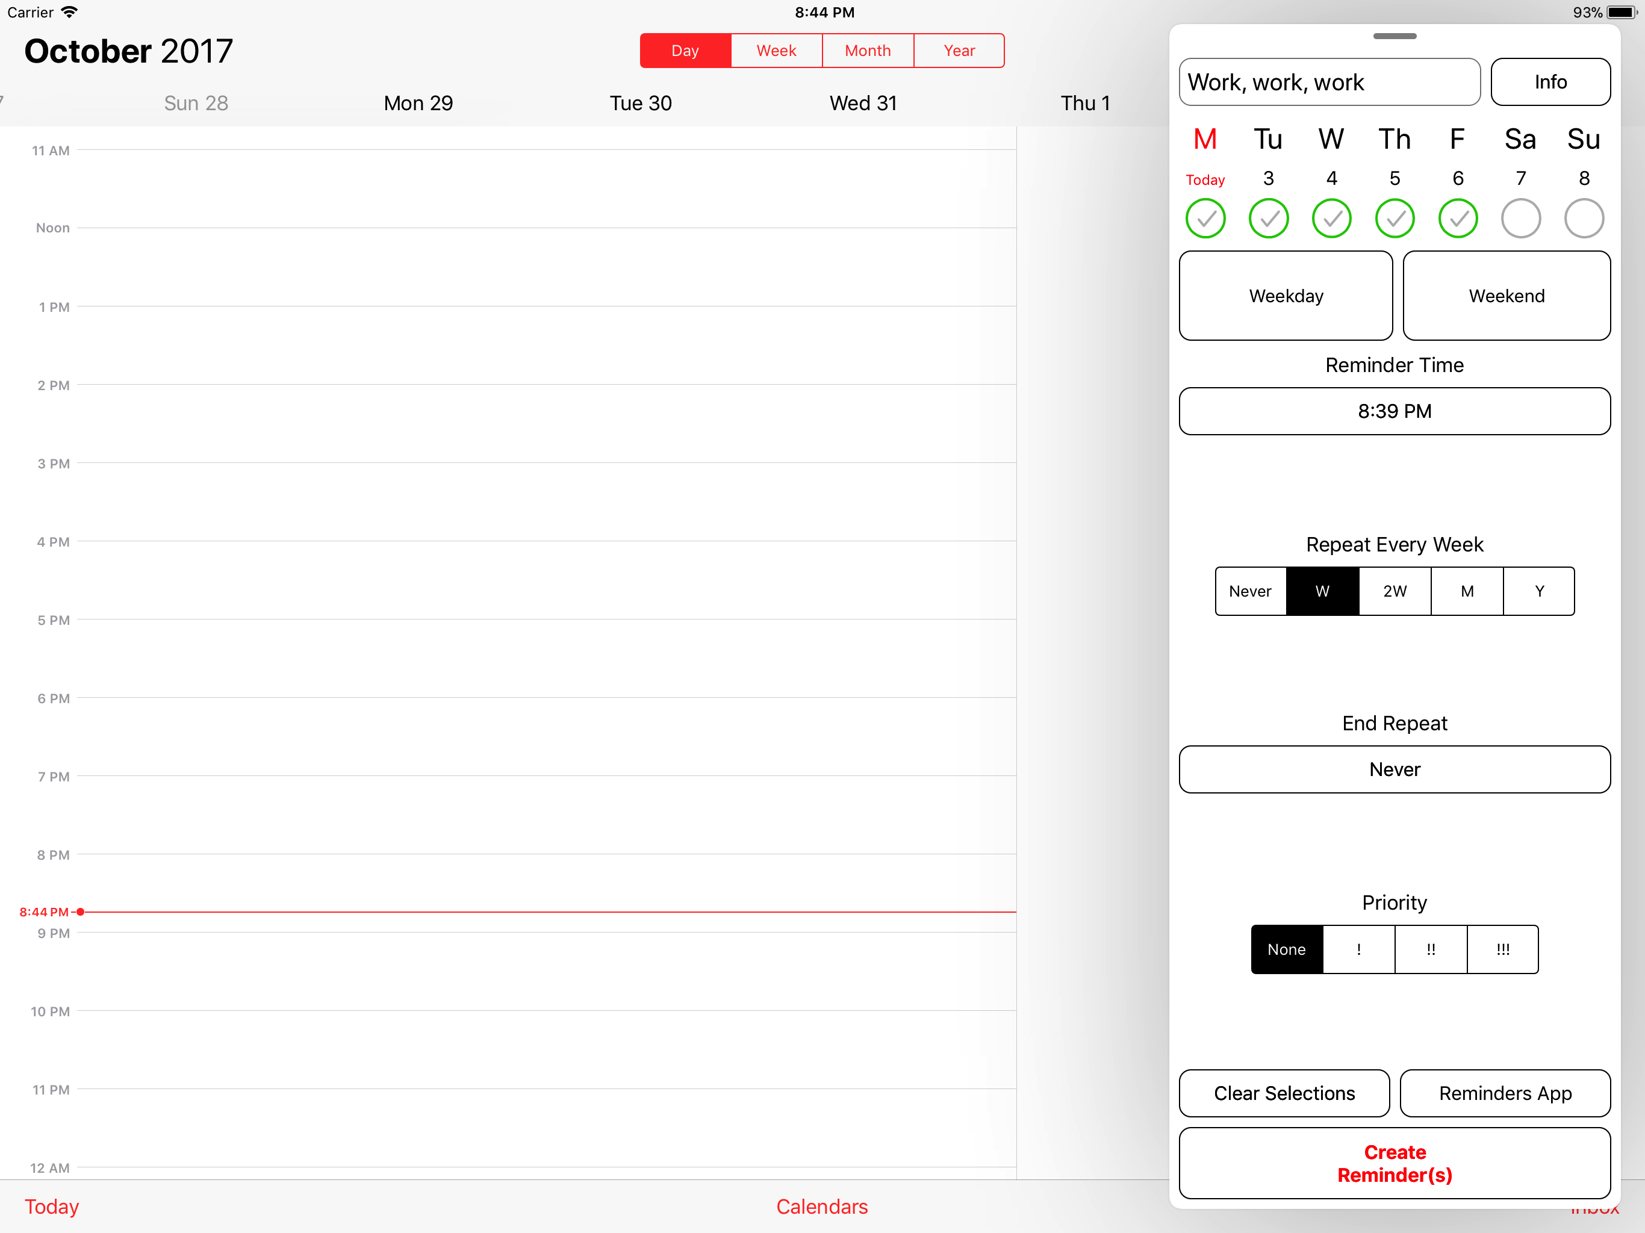
Task: Click Clear Selections button
Action: 1284,1093
